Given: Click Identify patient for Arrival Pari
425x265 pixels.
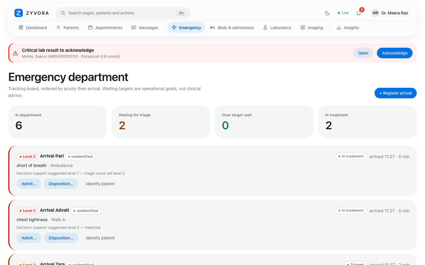Looking at the screenshot, I should [x=100, y=184].
